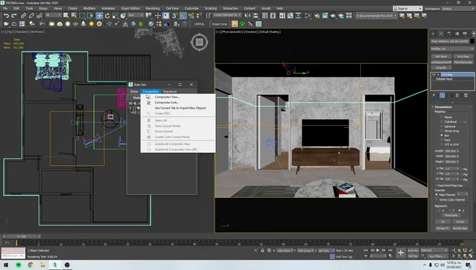
Task: Toggle the Percent Snap icon
Action: [191, 16]
